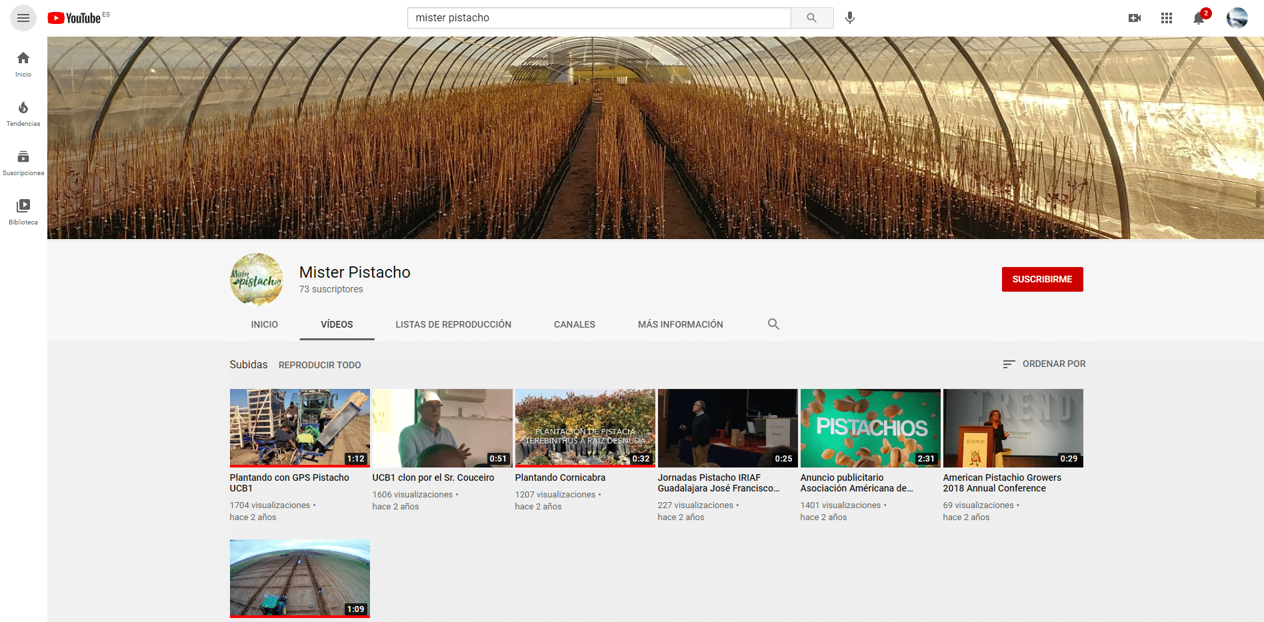Screen dimensions: 1264x622
Task: Click the search magnifier button
Action: (811, 18)
